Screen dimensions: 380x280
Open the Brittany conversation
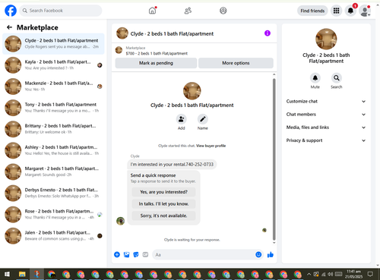[53, 129]
